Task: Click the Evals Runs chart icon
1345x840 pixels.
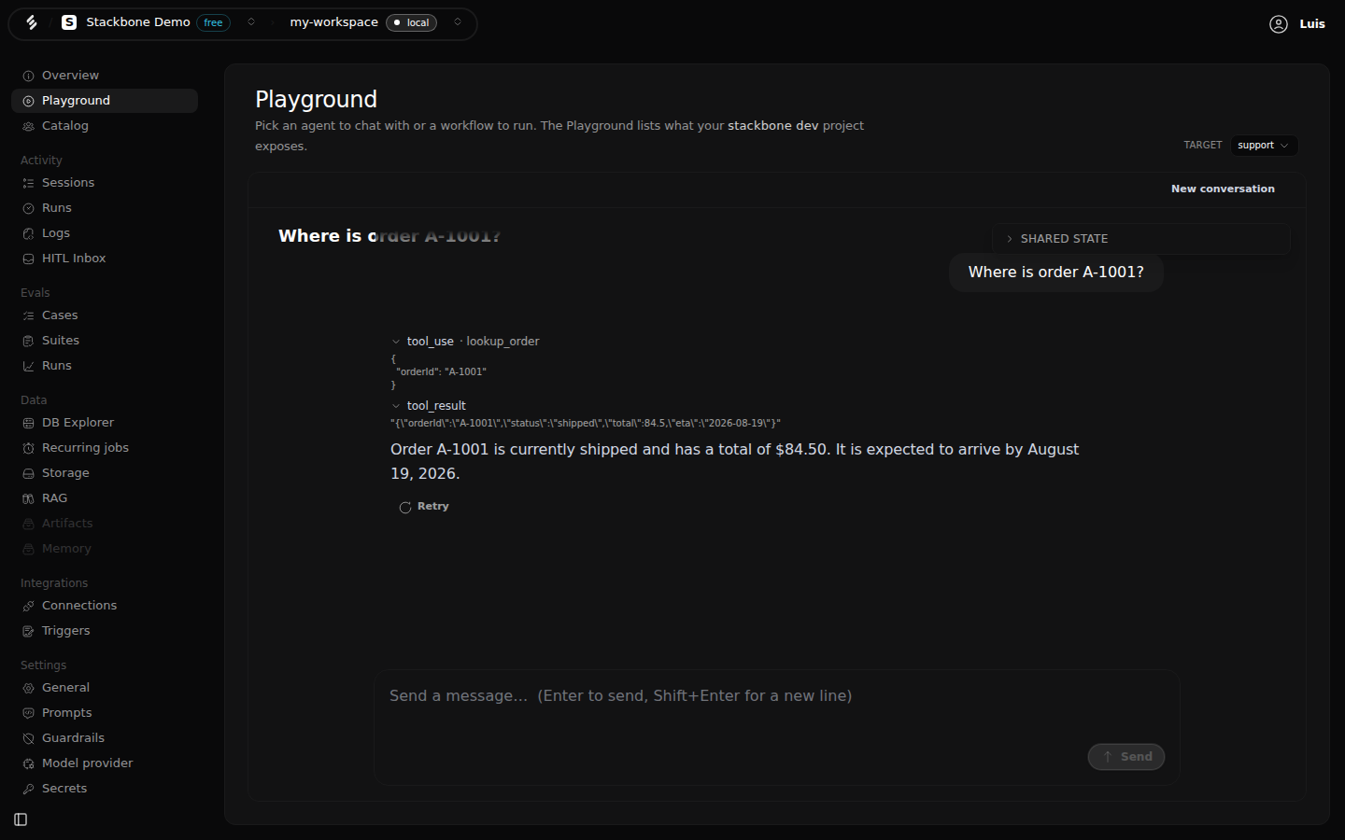Action: tap(28, 366)
